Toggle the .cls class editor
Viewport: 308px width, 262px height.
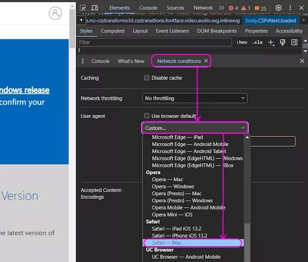pos(257,42)
